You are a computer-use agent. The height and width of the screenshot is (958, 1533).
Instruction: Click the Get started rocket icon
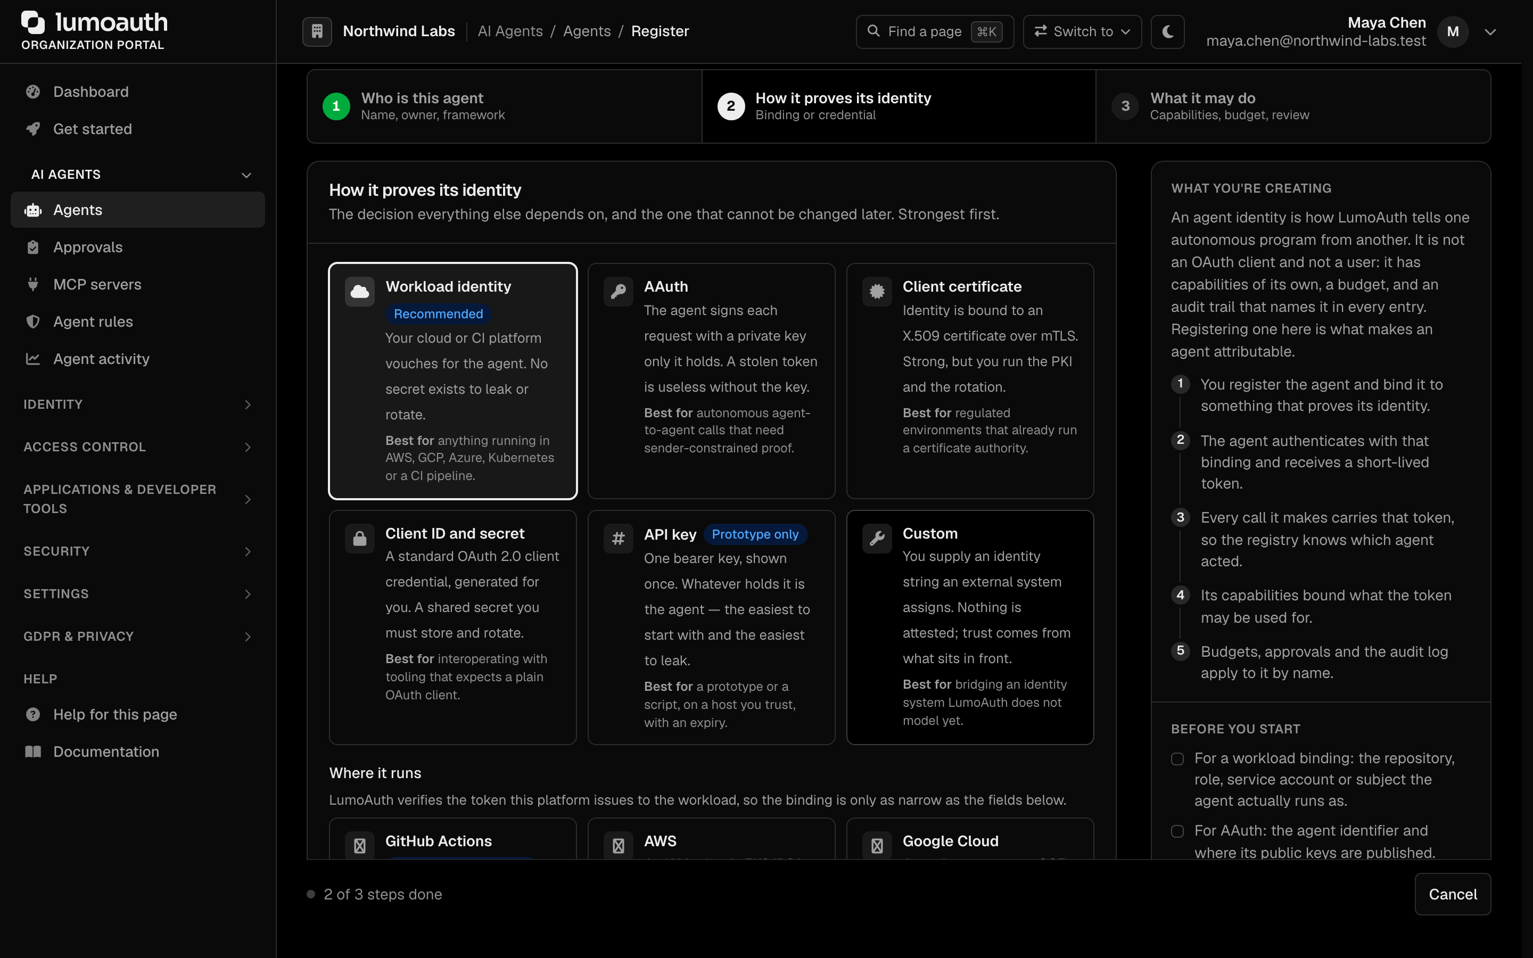pos(33,129)
